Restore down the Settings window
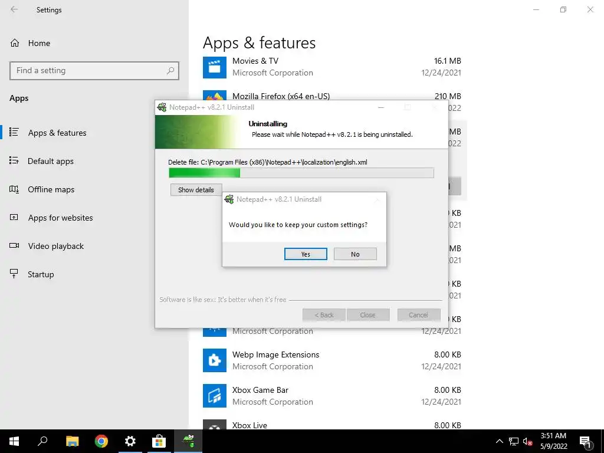Viewport: 604px width, 453px height. coord(563,9)
